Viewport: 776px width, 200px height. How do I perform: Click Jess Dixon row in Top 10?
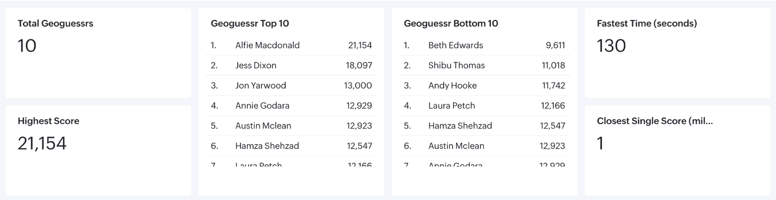pos(256,65)
